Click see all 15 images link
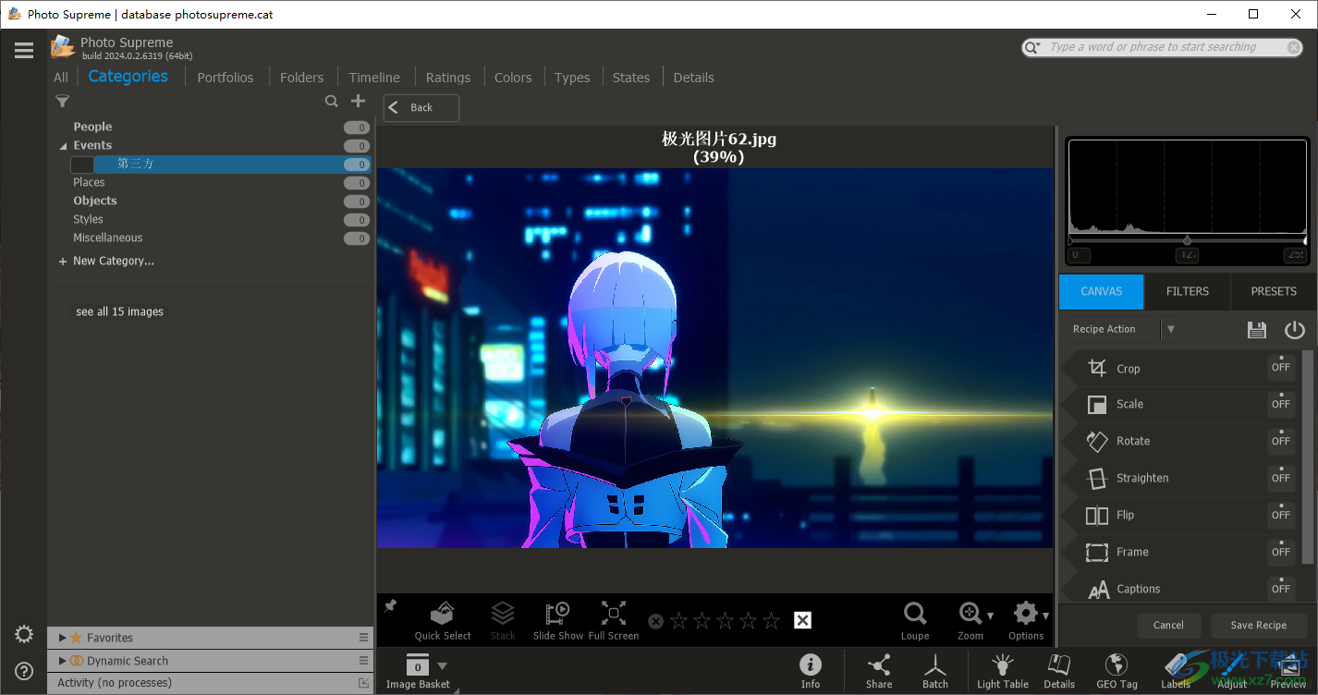 pyautogui.click(x=120, y=312)
